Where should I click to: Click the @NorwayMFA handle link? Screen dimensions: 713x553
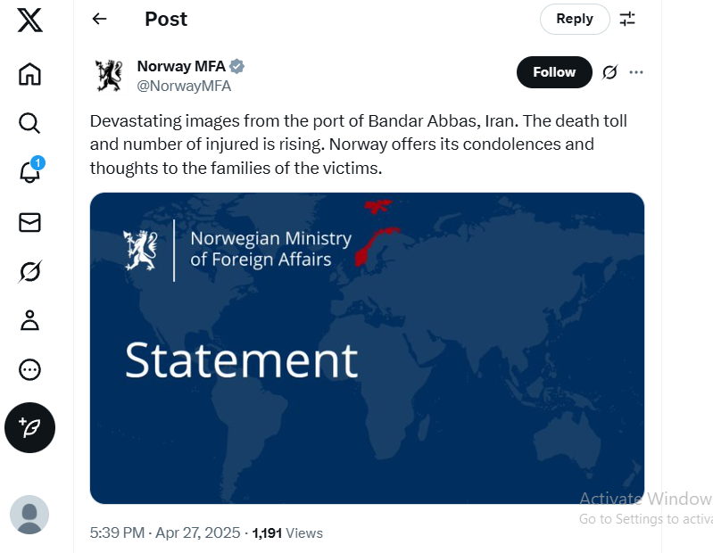[x=184, y=87]
